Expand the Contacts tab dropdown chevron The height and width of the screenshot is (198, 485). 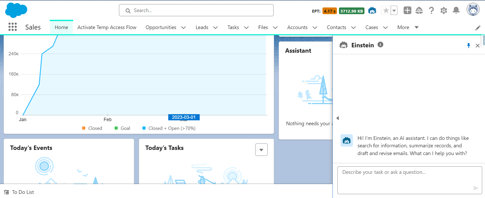pyautogui.click(x=353, y=28)
